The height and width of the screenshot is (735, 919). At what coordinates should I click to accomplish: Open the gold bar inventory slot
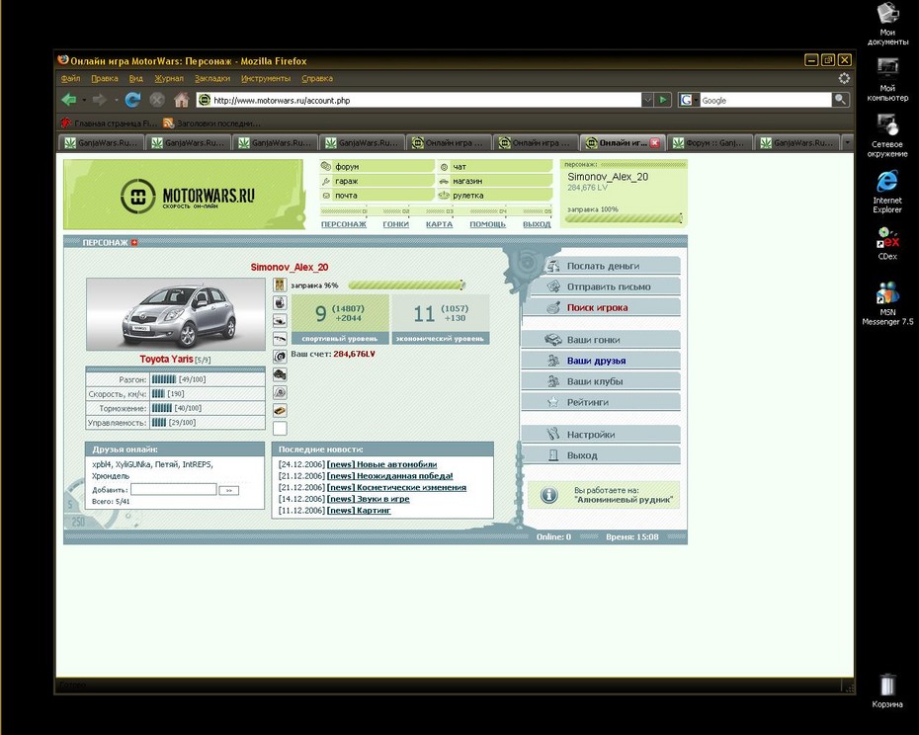281,410
